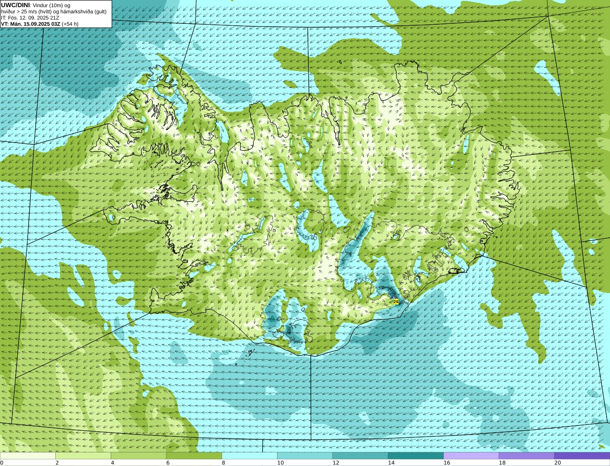Click the legend scale label 18

(x=502, y=463)
